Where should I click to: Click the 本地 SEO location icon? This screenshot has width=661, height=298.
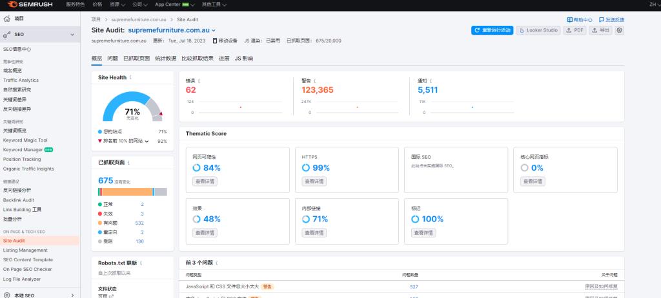click(x=6, y=295)
